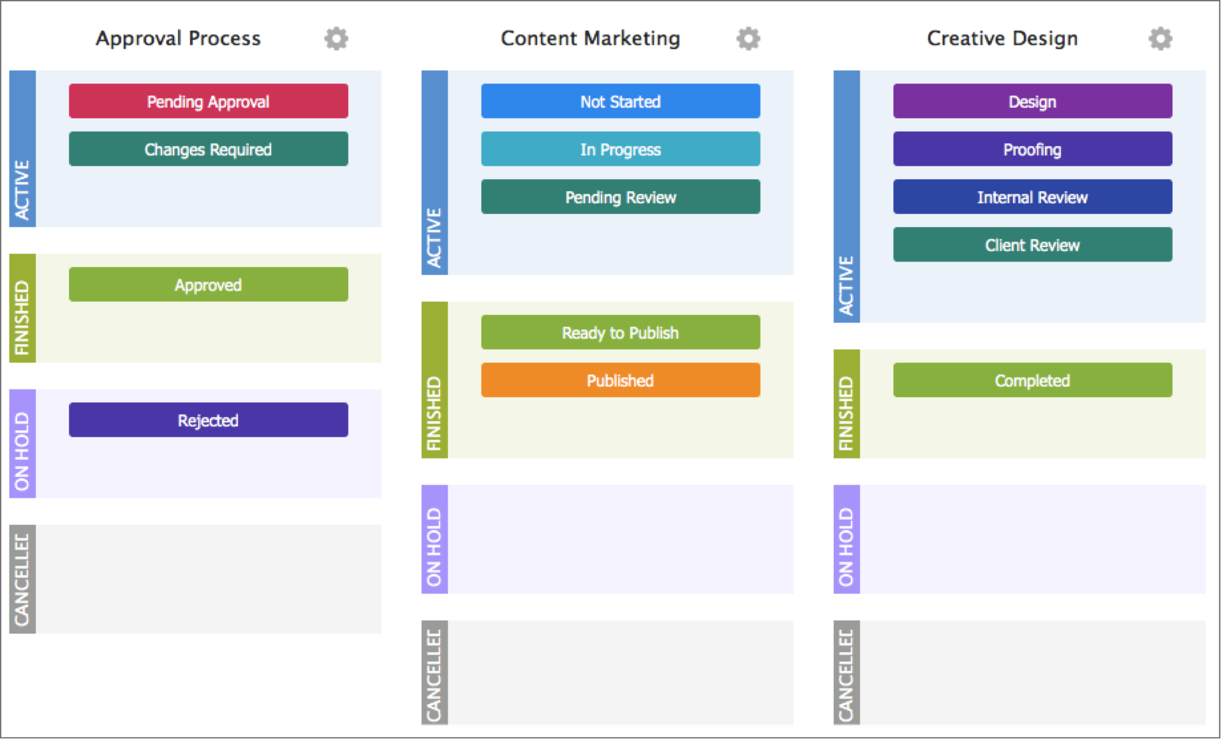Open the Content Marketing settings gear

pyautogui.click(x=748, y=38)
